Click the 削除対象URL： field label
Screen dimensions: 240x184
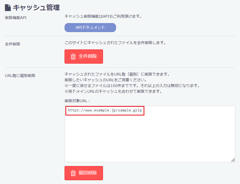pos(77,101)
